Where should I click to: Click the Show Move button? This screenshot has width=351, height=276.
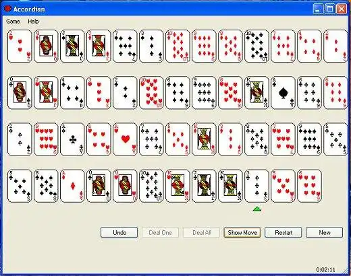point(242,232)
